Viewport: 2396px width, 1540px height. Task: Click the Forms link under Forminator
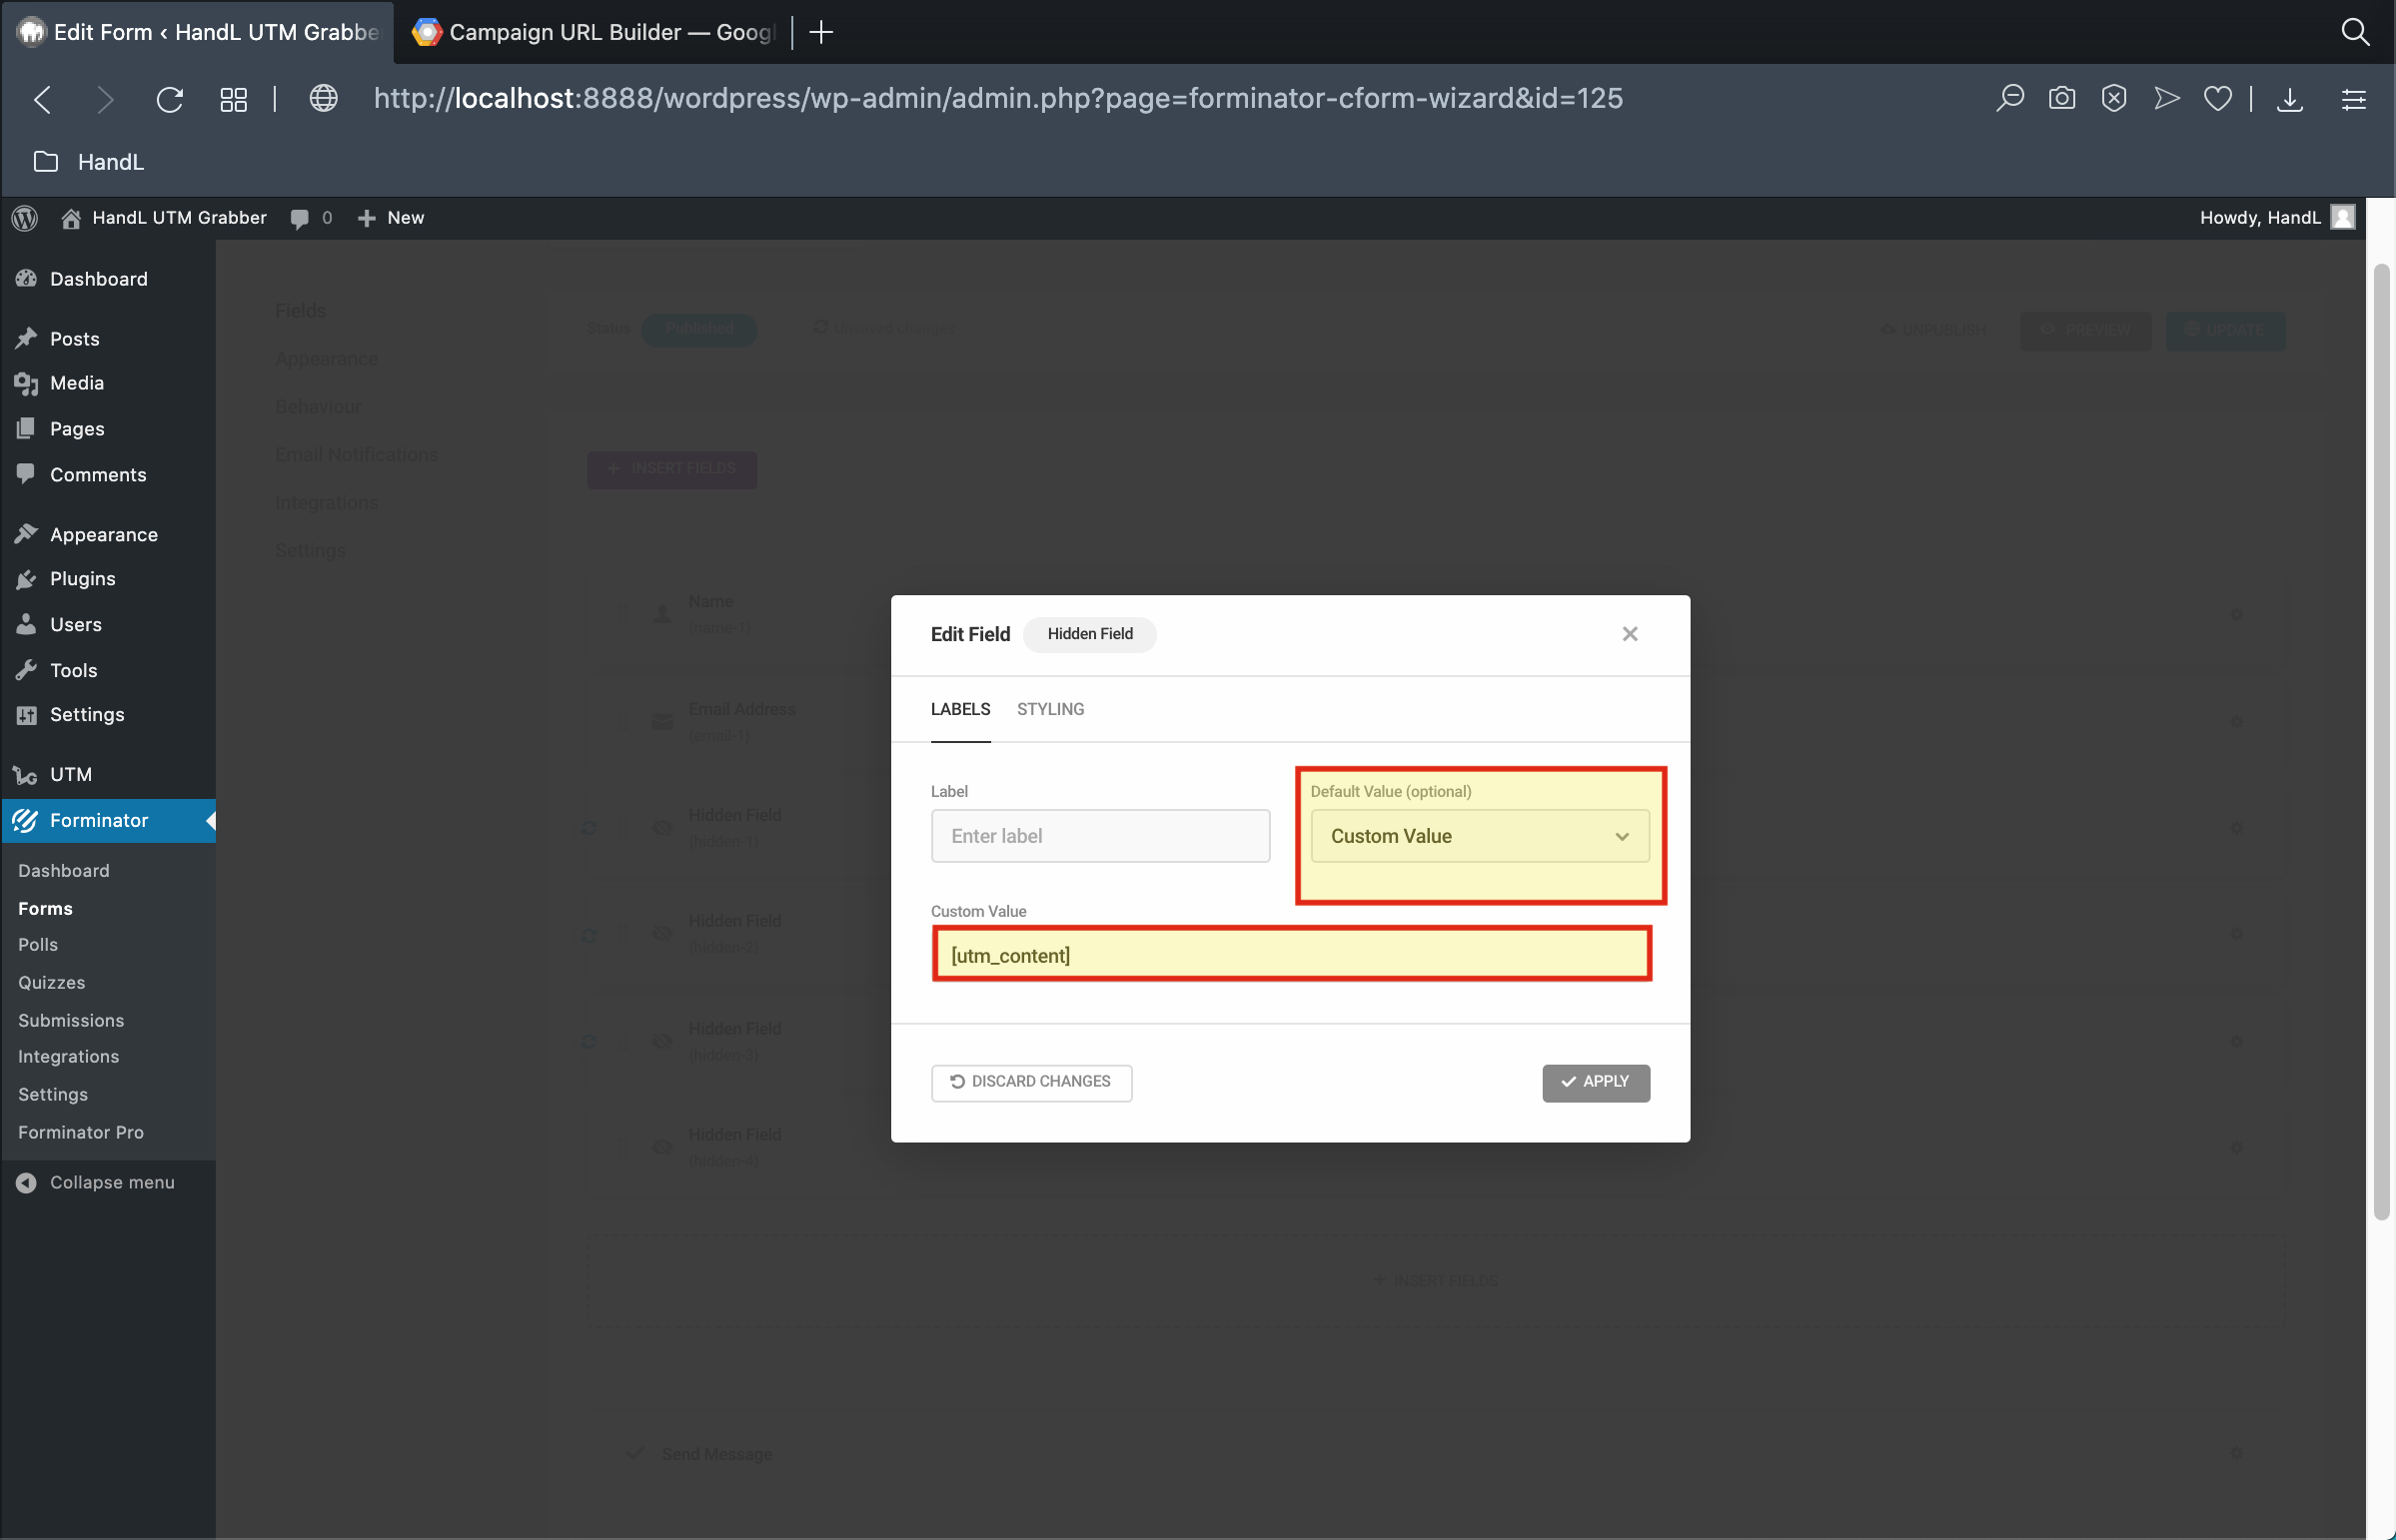coord(45,906)
